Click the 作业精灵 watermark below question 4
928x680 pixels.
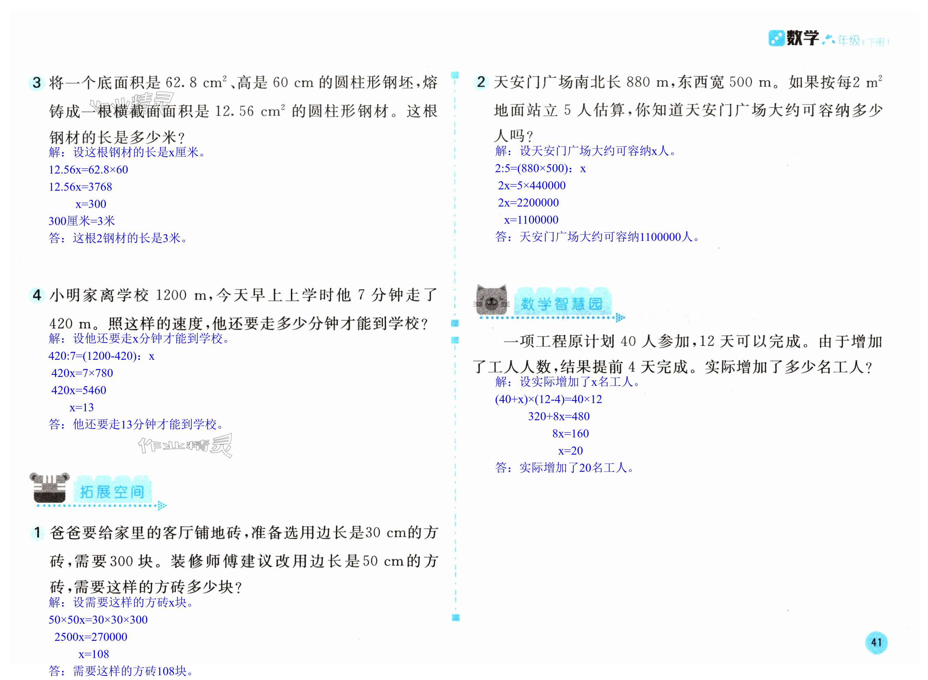pos(185,446)
